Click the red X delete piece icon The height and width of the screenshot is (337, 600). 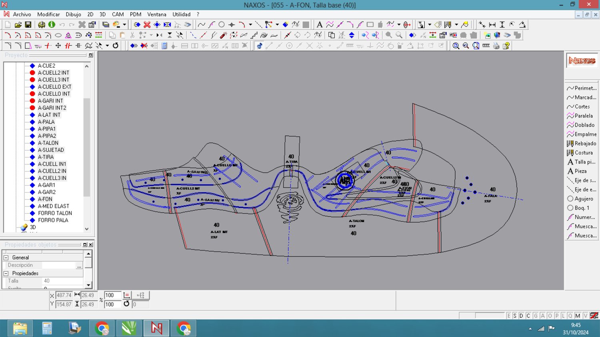point(147,25)
